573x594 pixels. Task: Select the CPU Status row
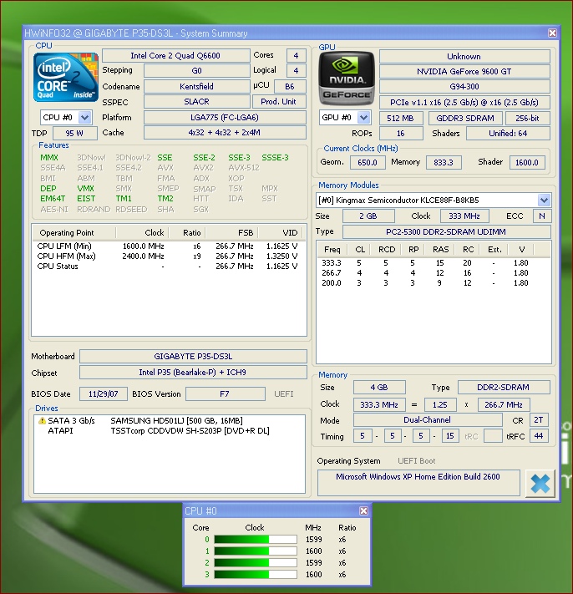click(x=169, y=267)
